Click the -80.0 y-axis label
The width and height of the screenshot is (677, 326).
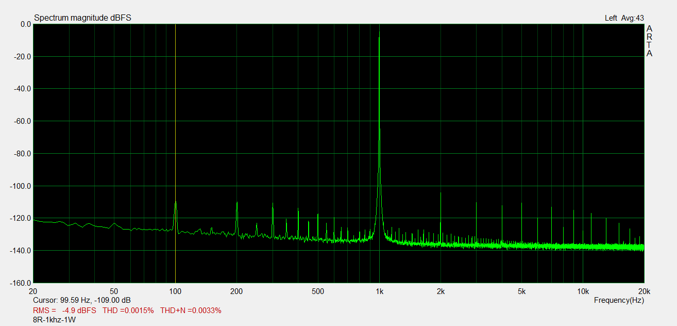[23, 154]
